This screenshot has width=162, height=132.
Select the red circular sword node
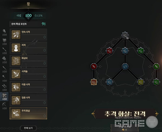pyautogui.click(x=94, y=67)
